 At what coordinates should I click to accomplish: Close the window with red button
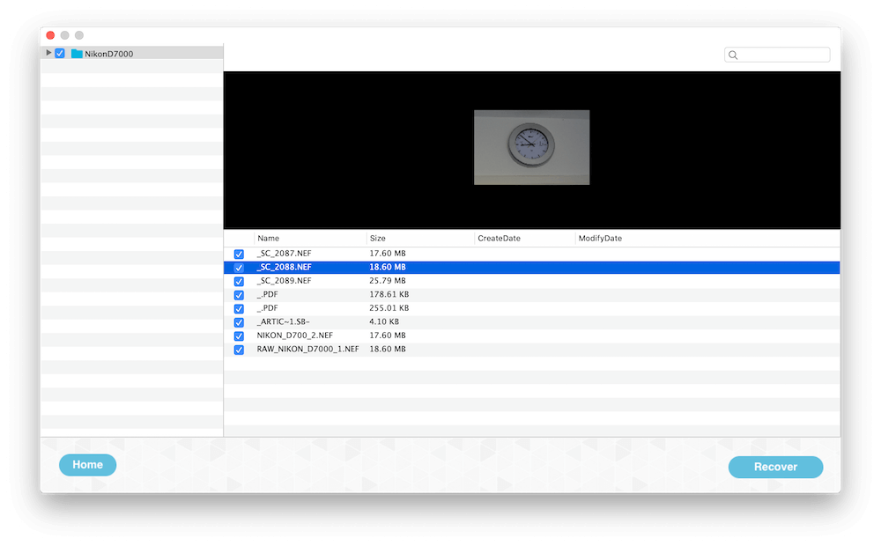coord(50,35)
